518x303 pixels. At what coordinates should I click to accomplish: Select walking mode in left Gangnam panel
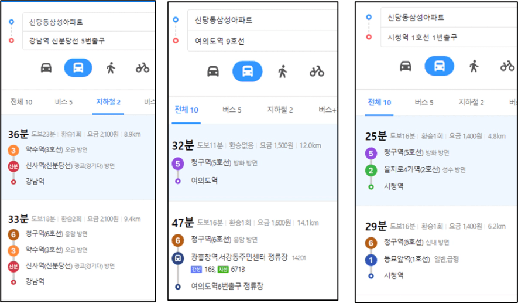pyautogui.click(x=111, y=68)
